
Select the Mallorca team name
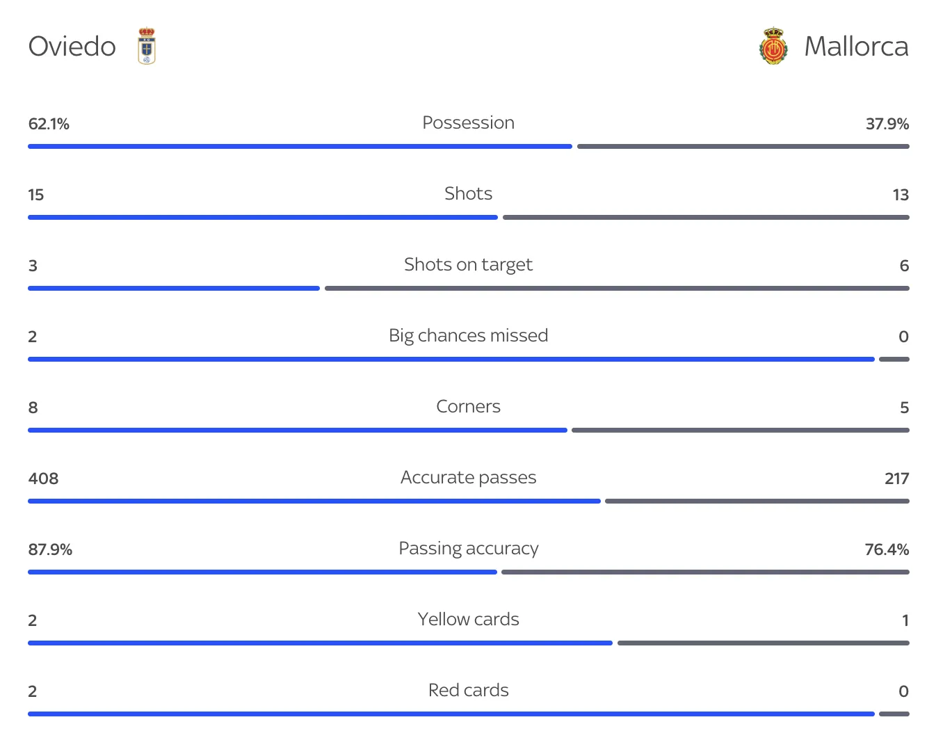click(856, 47)
